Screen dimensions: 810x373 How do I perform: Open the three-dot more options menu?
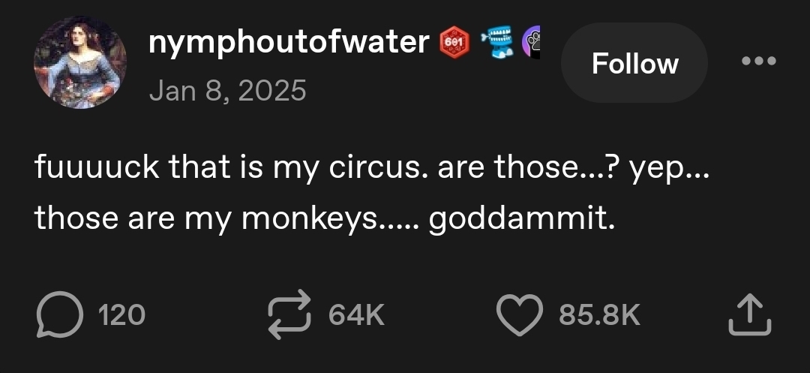coord(757,62)
